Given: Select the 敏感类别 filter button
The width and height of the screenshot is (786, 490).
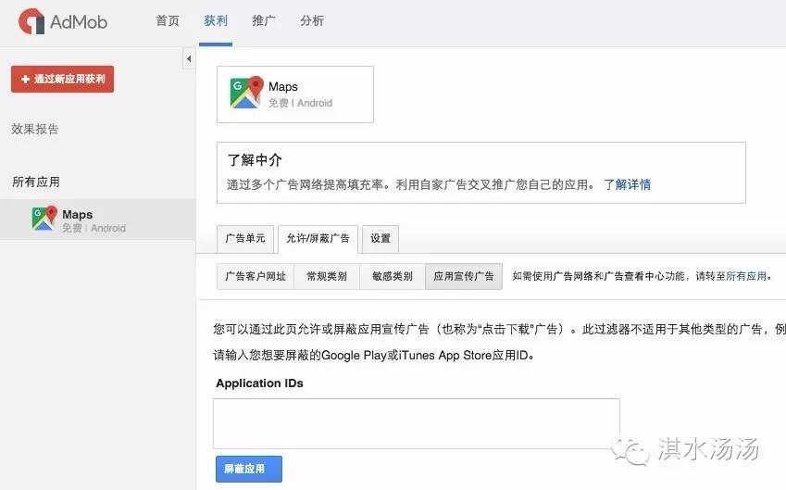Looking at the screenshot, I should click(393, 276).
